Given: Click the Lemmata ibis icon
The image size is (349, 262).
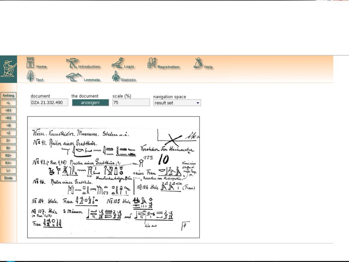Looking at the screenshot, I should (x=73, y=77).
